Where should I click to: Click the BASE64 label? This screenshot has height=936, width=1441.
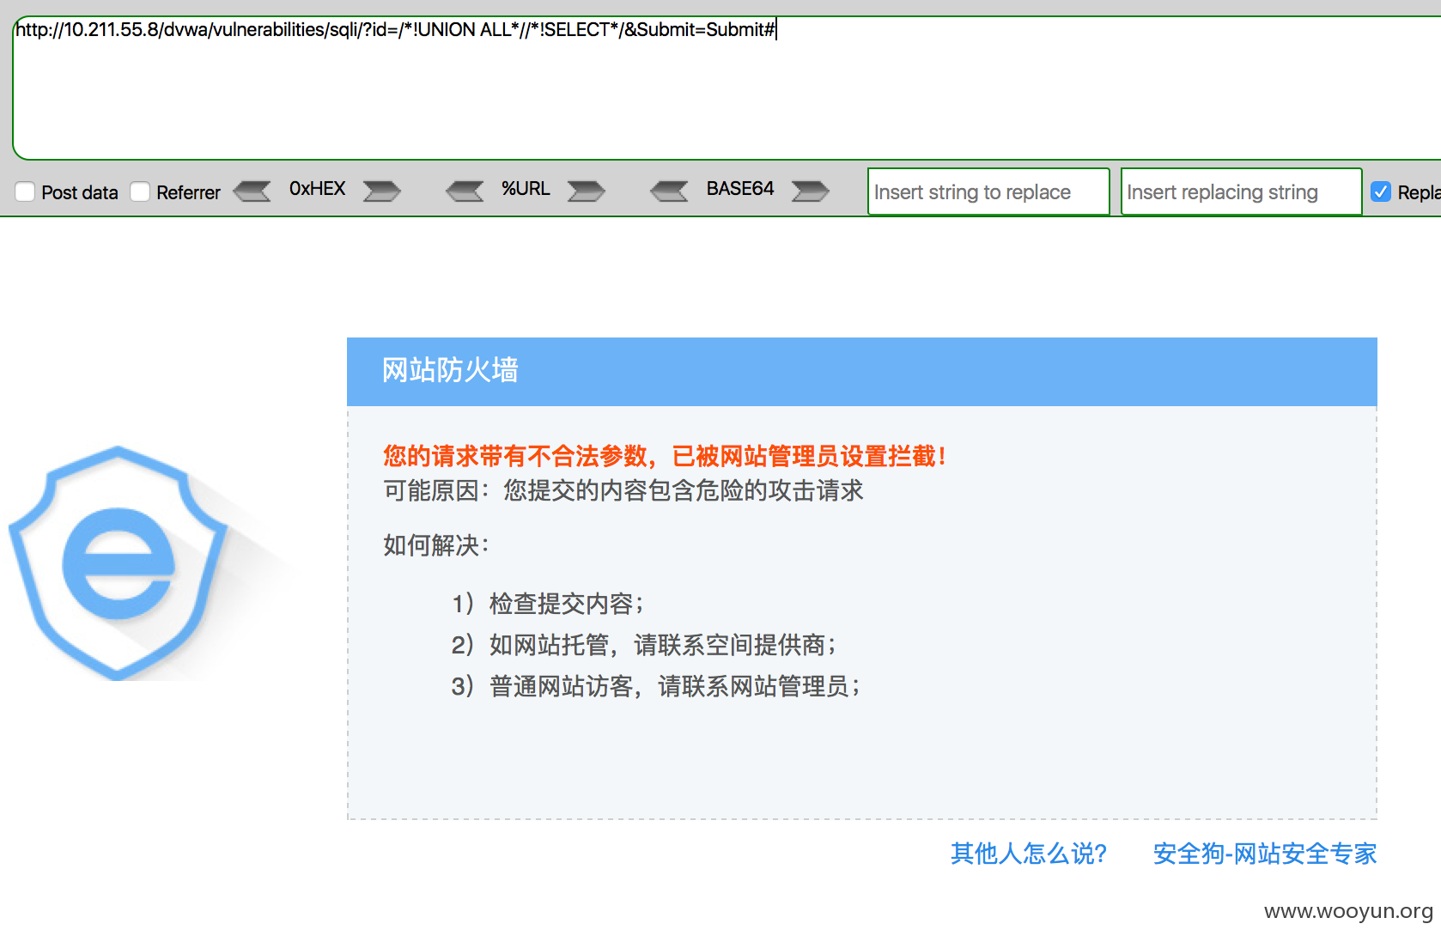(740, 189)
